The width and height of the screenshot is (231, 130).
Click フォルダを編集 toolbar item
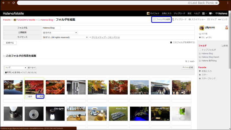click(x=162, y=19)
